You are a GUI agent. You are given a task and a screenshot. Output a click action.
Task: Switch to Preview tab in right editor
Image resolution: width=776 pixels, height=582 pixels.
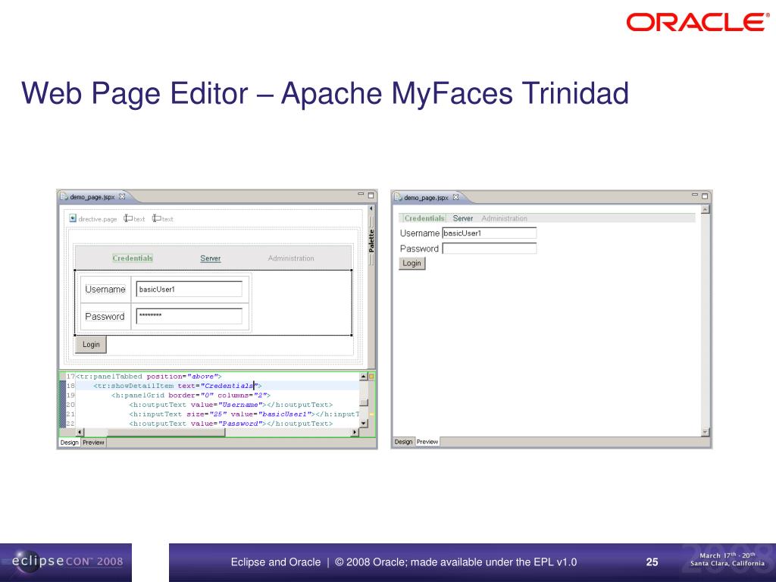coord(427,442)
